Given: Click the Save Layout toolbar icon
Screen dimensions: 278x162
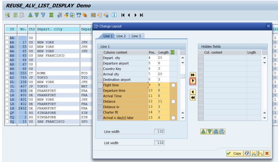Looking at the screenshot, I should (106, 15).
